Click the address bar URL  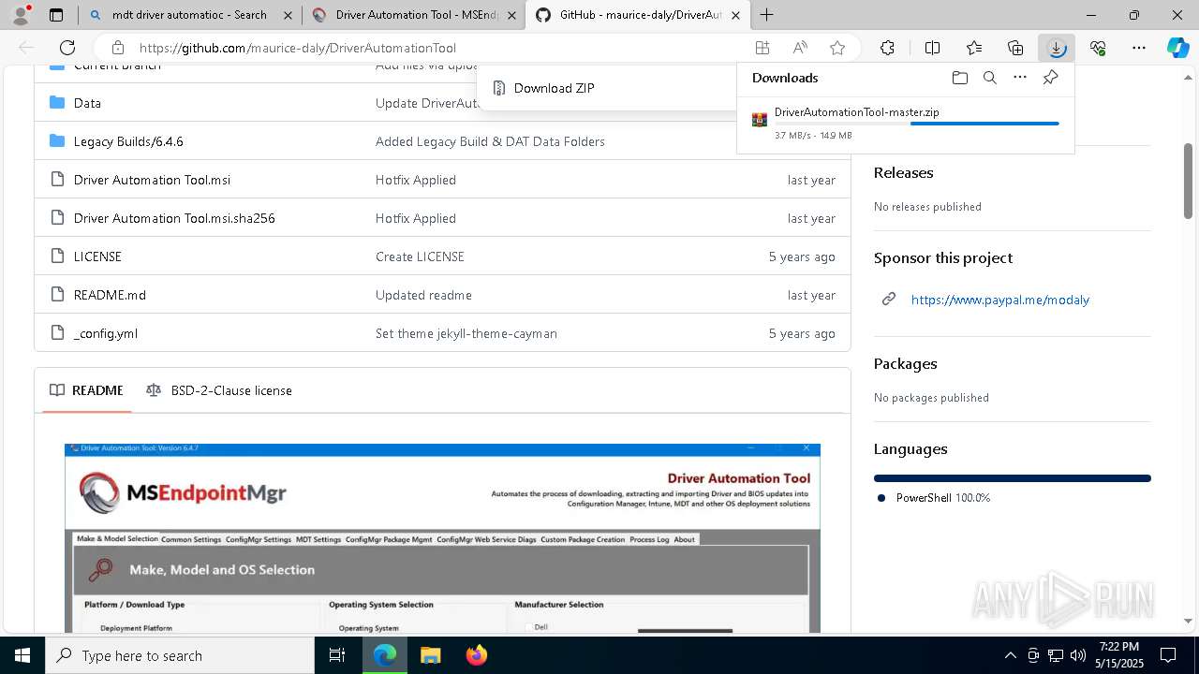(x=298, y=48)
